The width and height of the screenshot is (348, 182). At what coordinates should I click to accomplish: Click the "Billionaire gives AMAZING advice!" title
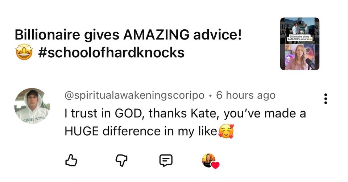pyautogui.click(x=128, y=35)
